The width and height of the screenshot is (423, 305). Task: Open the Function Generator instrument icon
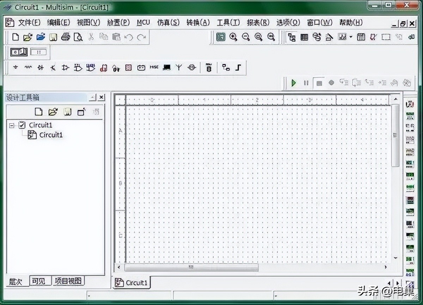coord(409,116)
